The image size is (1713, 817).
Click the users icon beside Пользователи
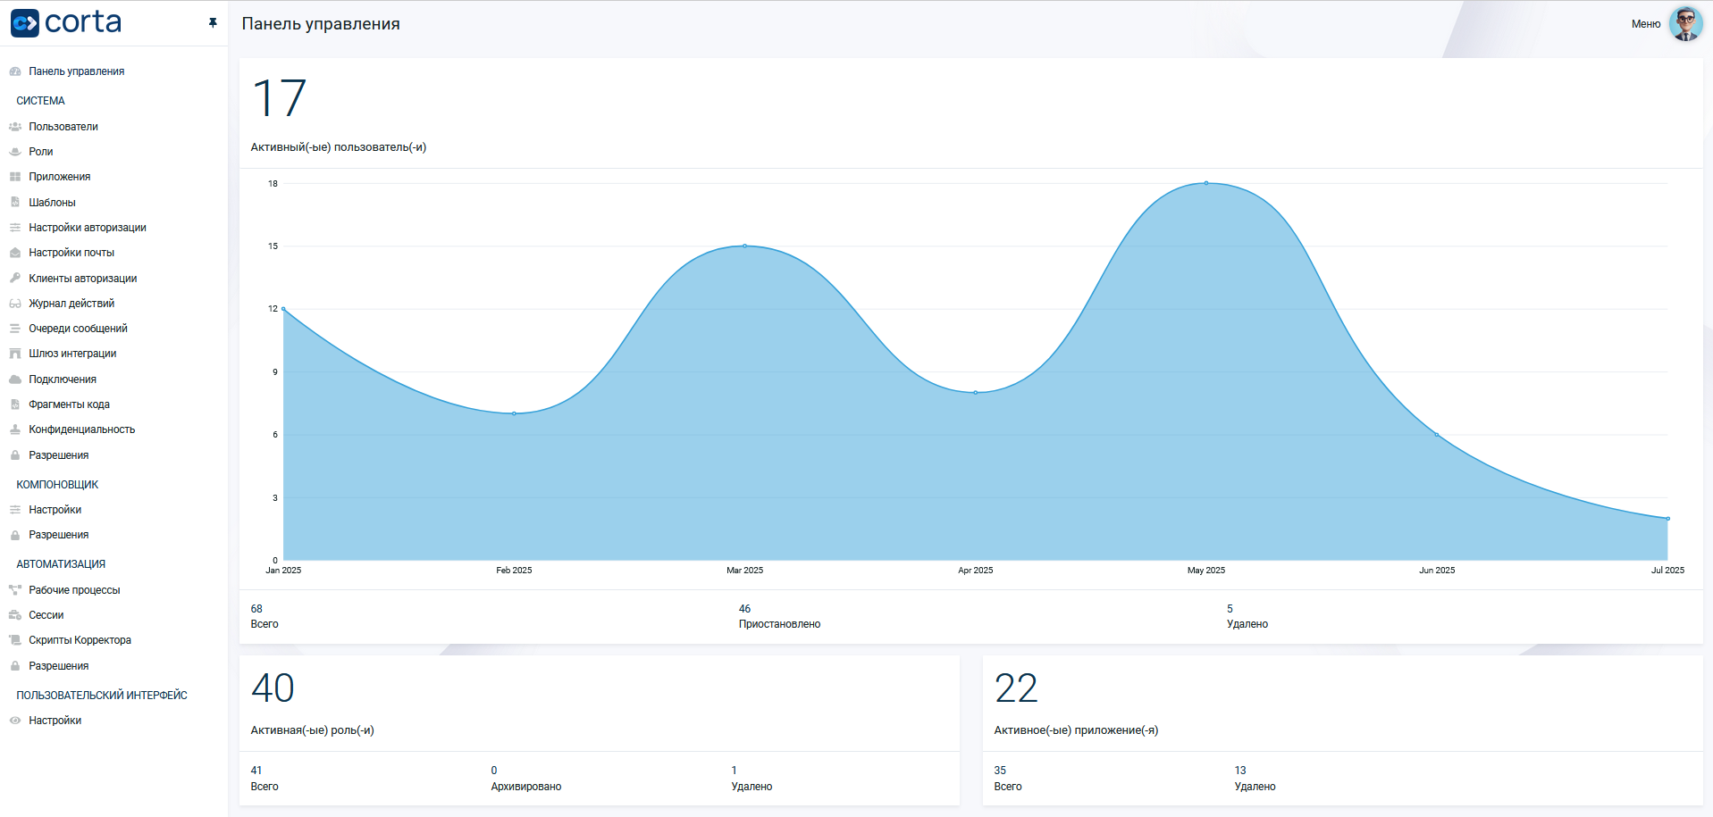[x=15, y=127]
